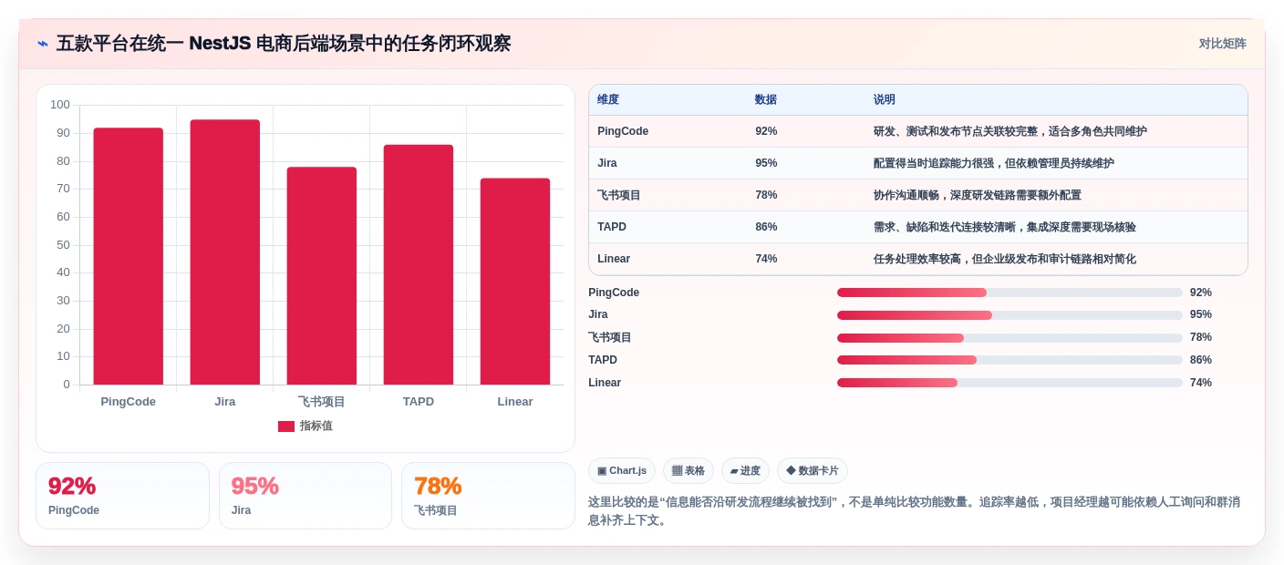Viewport: 1284px width, 565px height.
Task: Click the Linear cell in the table
Action: point(614,259)
